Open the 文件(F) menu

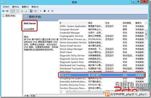6,7
